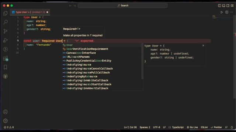Click the suggestion list scrollbar
The image size is (236, 132).
pyautogui.click(x=142, y=61)
